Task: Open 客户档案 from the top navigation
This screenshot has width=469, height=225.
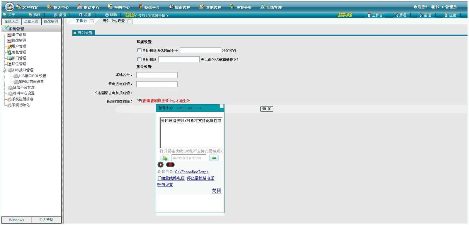Action: [27, 7]
